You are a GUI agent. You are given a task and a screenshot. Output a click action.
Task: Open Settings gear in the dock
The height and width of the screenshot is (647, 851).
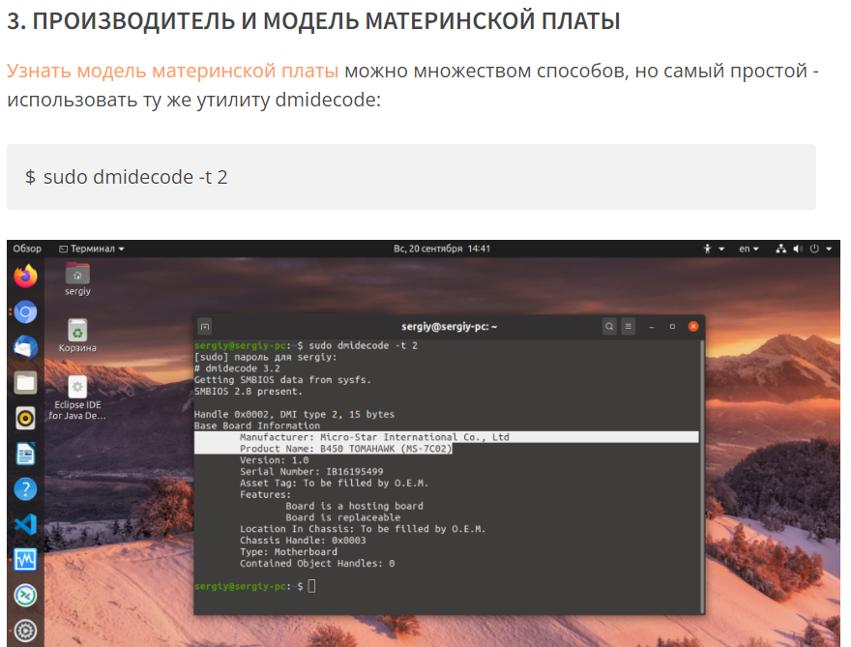[x=25, y=631]
